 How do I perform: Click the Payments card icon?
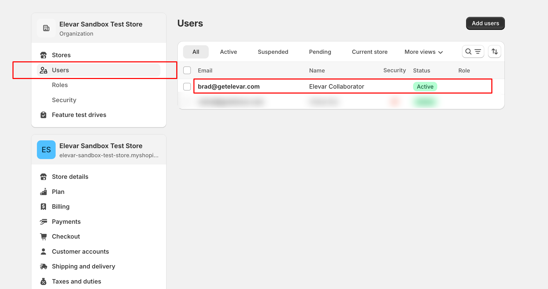click(x=44, y=221)
